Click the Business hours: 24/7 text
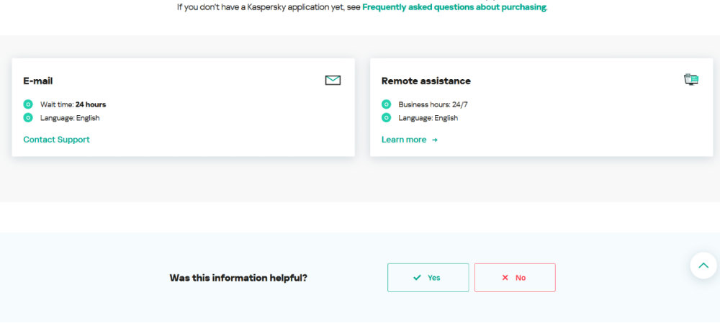Viewport: 720px width, 331px height. pos(433,104)
